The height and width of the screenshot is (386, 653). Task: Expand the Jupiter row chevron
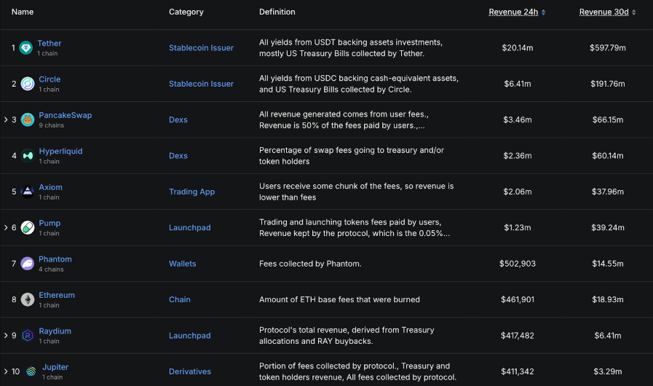coord(6,371)
